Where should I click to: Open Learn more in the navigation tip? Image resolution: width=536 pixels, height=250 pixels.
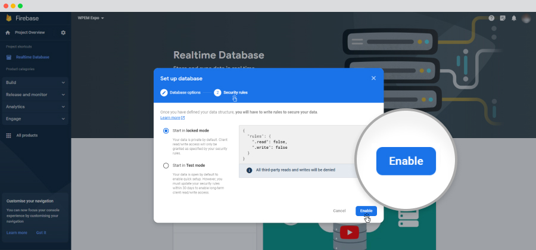click(17, 233)
